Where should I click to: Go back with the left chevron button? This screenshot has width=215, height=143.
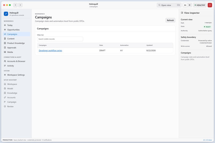click(x=15, y=5)
